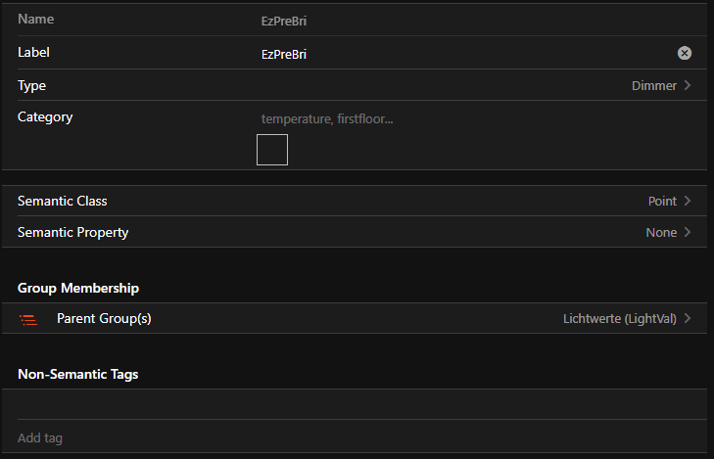Image resolution: width=714 pixels, height=459 pixels.
Task: Click the chevron next to Dimmer
Action: (x=688, y=86)
